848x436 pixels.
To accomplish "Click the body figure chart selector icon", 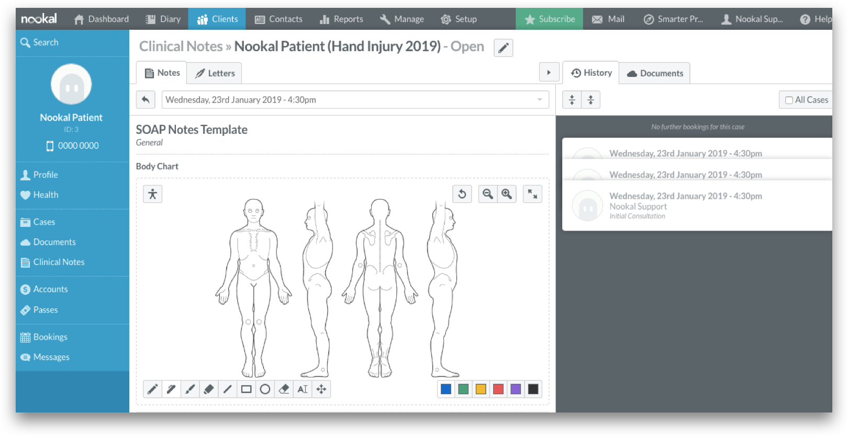I will pos(152,194).
